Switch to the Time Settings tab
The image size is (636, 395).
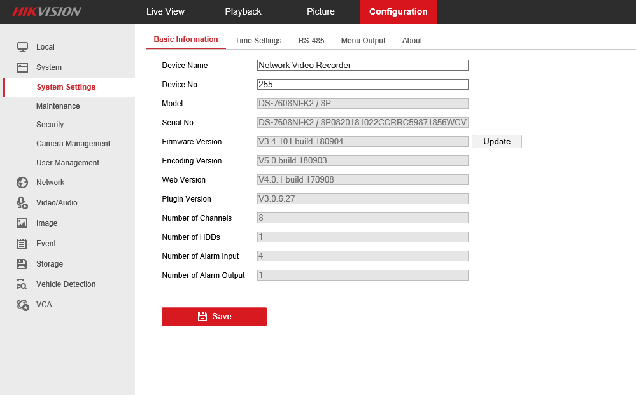pos(258,41)
